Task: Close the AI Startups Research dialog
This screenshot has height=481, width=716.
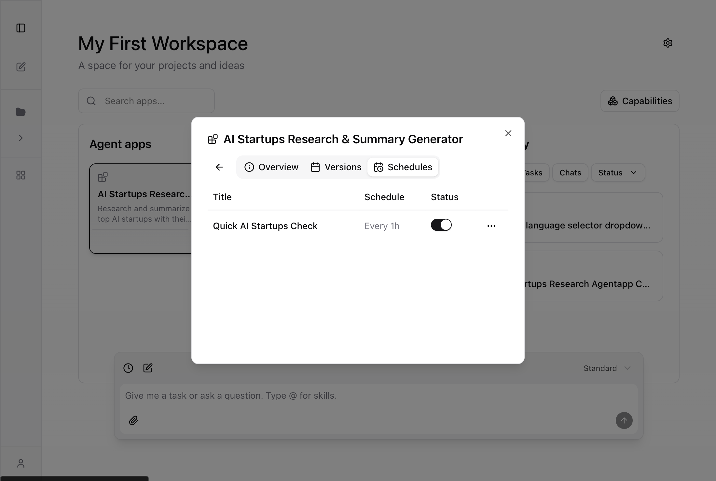Action: tap(508, 133)
